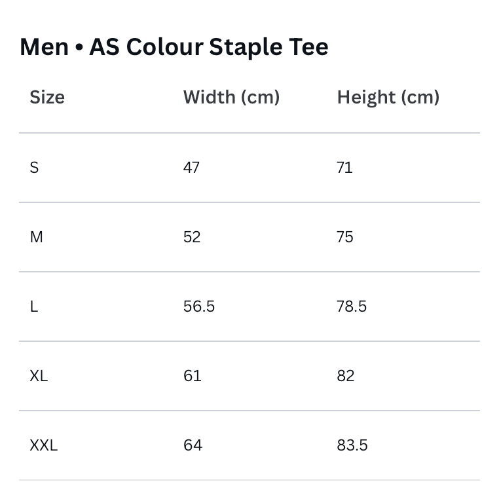The width and height of the screenshot is (499, 499).
Task: Click the height value 71
Action: [x=344, y=168]
